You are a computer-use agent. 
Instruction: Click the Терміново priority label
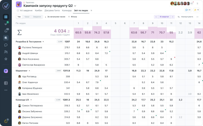click(x=30, y=3)
